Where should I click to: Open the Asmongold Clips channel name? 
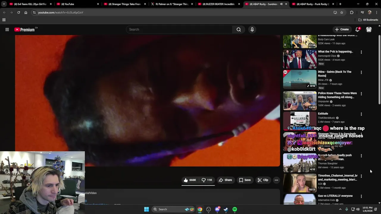[x=327, y=56]
